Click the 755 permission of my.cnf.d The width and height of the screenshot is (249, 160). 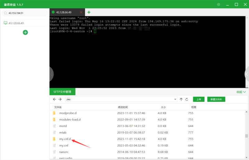(190, 139)
